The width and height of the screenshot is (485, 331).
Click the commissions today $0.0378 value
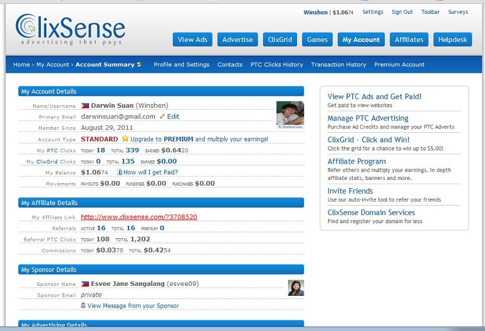[110, 250]
